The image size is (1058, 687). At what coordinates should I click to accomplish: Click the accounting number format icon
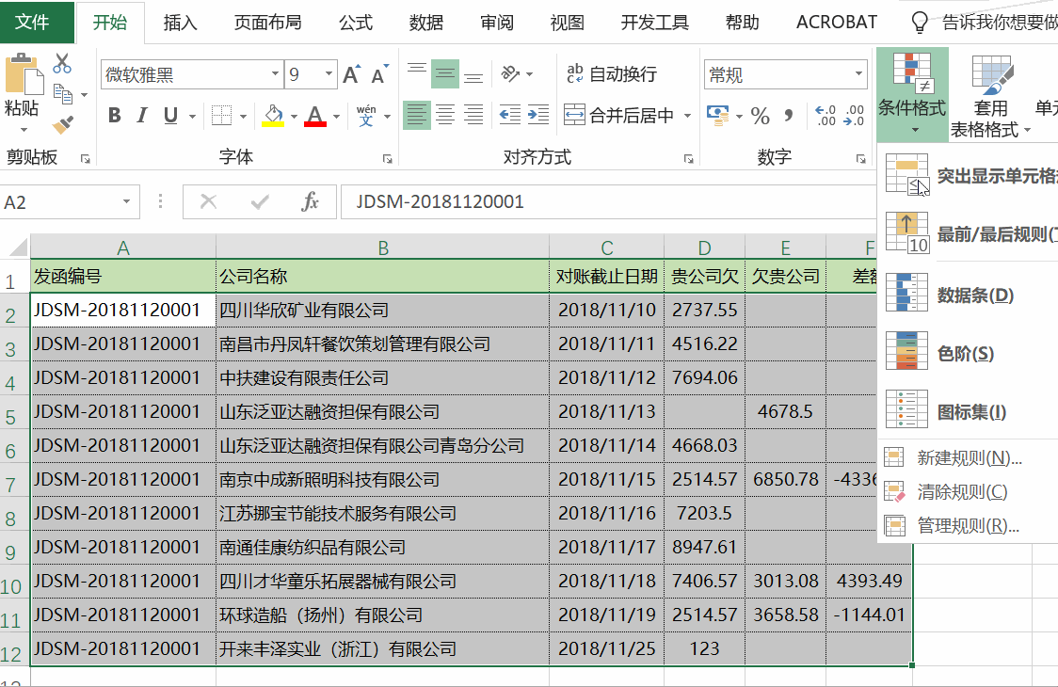717,116
